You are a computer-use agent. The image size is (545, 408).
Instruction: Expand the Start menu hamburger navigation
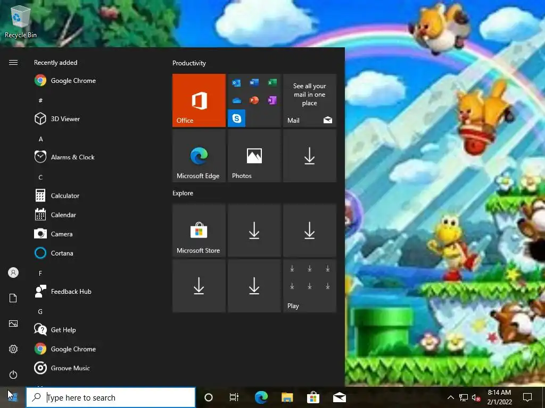tap(13, 63)
